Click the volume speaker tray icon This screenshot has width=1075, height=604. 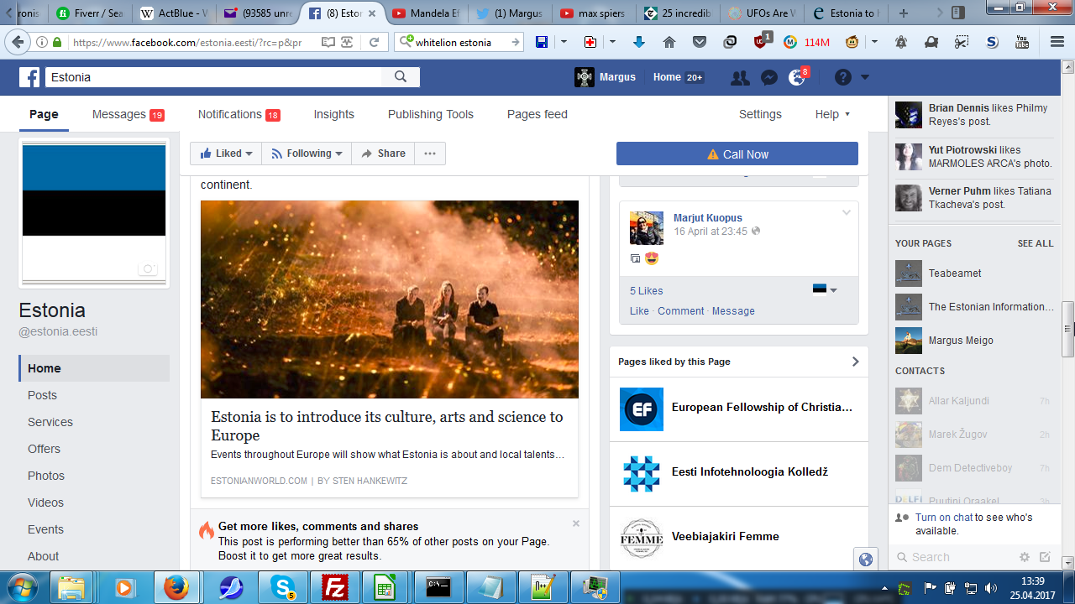point(991,588)
